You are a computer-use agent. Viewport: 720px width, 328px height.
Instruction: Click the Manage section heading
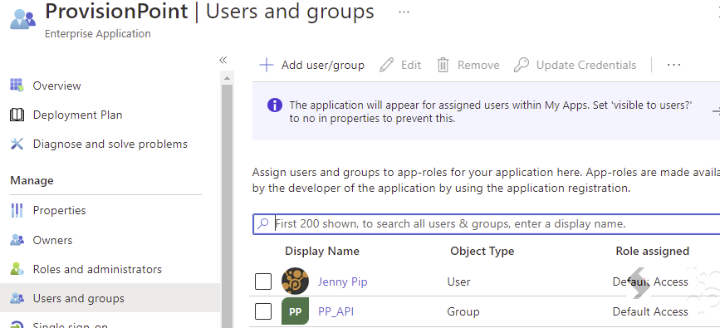coord(32,180)
